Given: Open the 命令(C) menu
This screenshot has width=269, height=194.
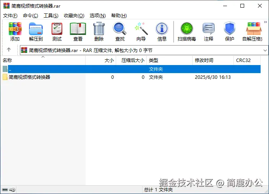Looking at the screenshot, I should (x=30, y=16).
